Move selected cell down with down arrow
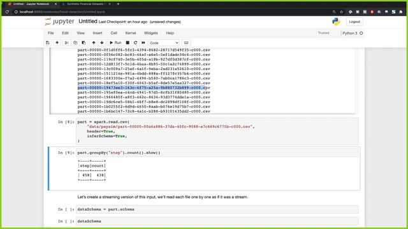 102,43
